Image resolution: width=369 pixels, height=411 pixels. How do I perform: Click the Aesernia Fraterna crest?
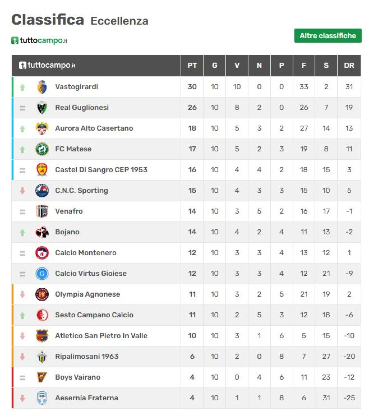pos(42,398)
